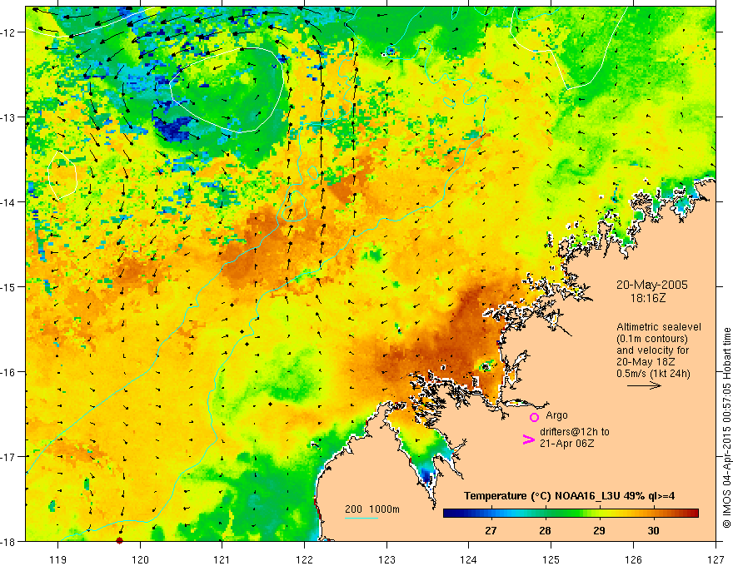Click the time text 18:16Z

[647, 298]
